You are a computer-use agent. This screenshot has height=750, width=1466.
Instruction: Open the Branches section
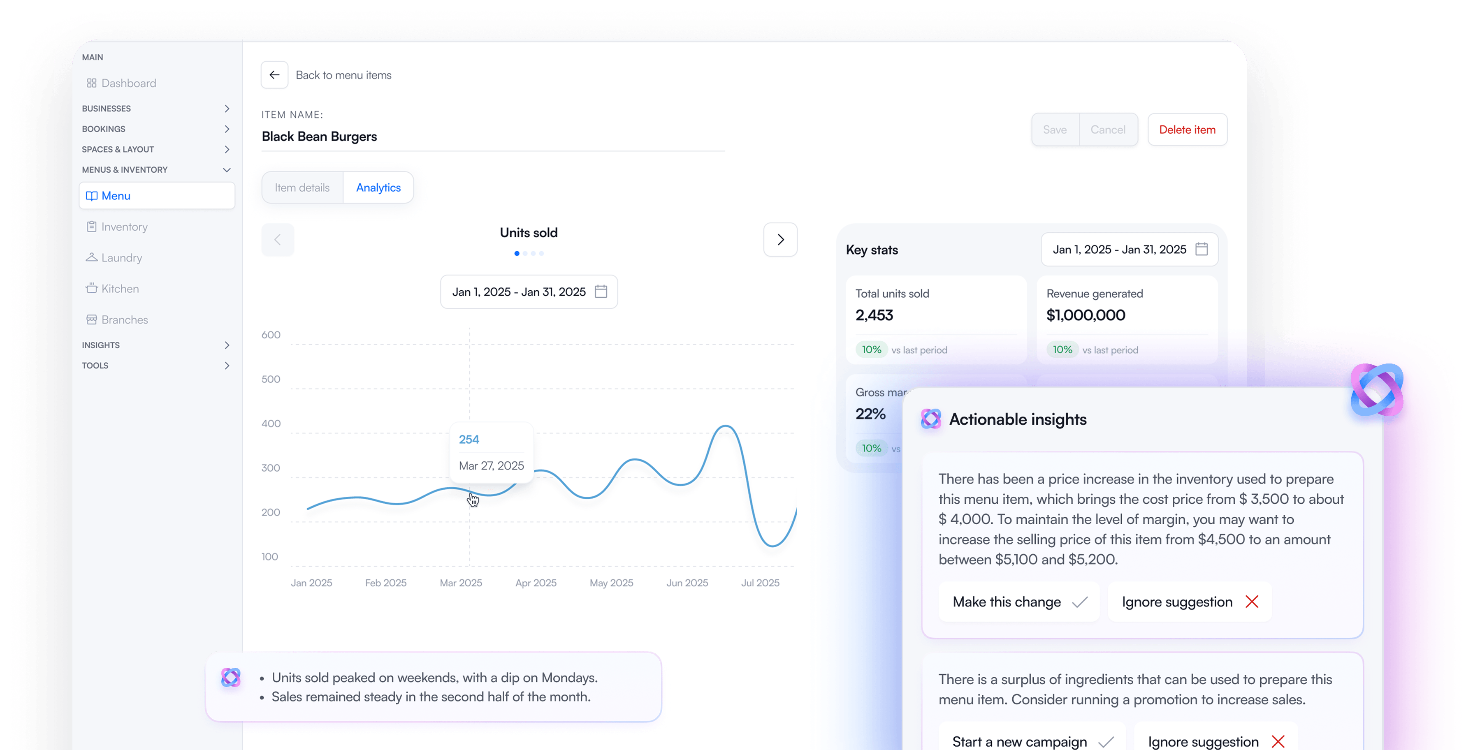coord(117,320)
